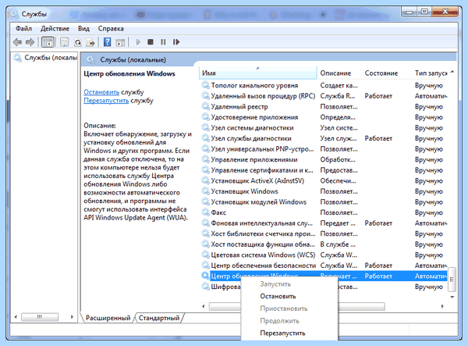Click the Перезапустить службу link

(x=106, y=101)
